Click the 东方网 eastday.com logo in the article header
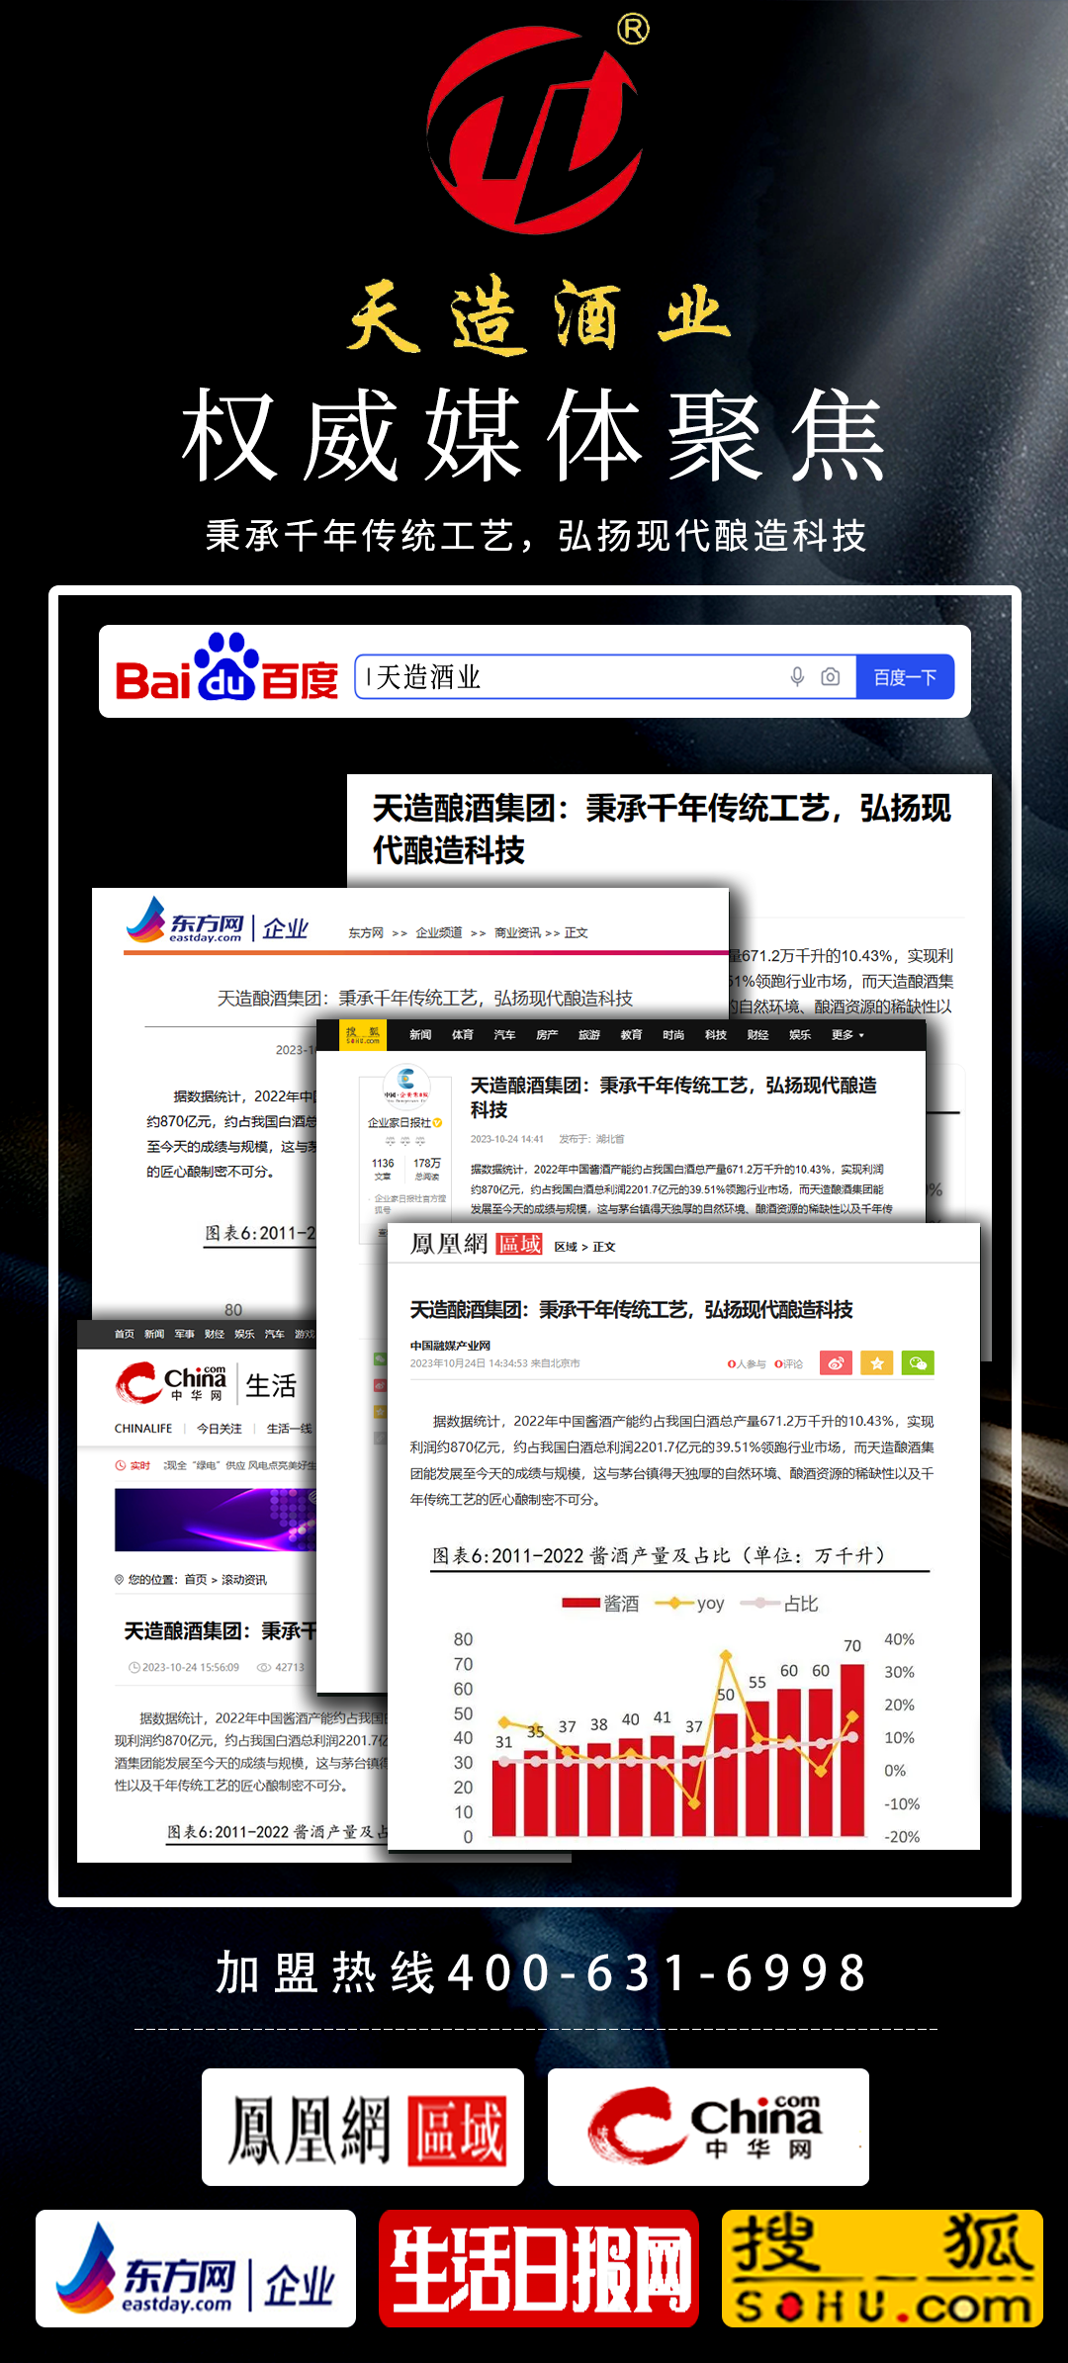This screenshot has height=2363, width=1068. click(185, 920)
